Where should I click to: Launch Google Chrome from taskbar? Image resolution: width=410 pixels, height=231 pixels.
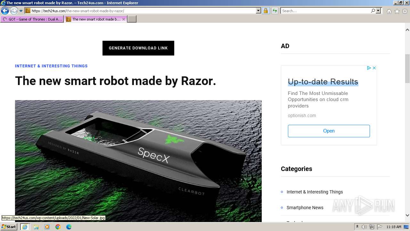58,227
